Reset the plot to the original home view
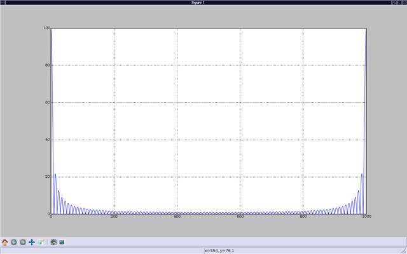Screen dimensions: 407x254 pos(4,243)
